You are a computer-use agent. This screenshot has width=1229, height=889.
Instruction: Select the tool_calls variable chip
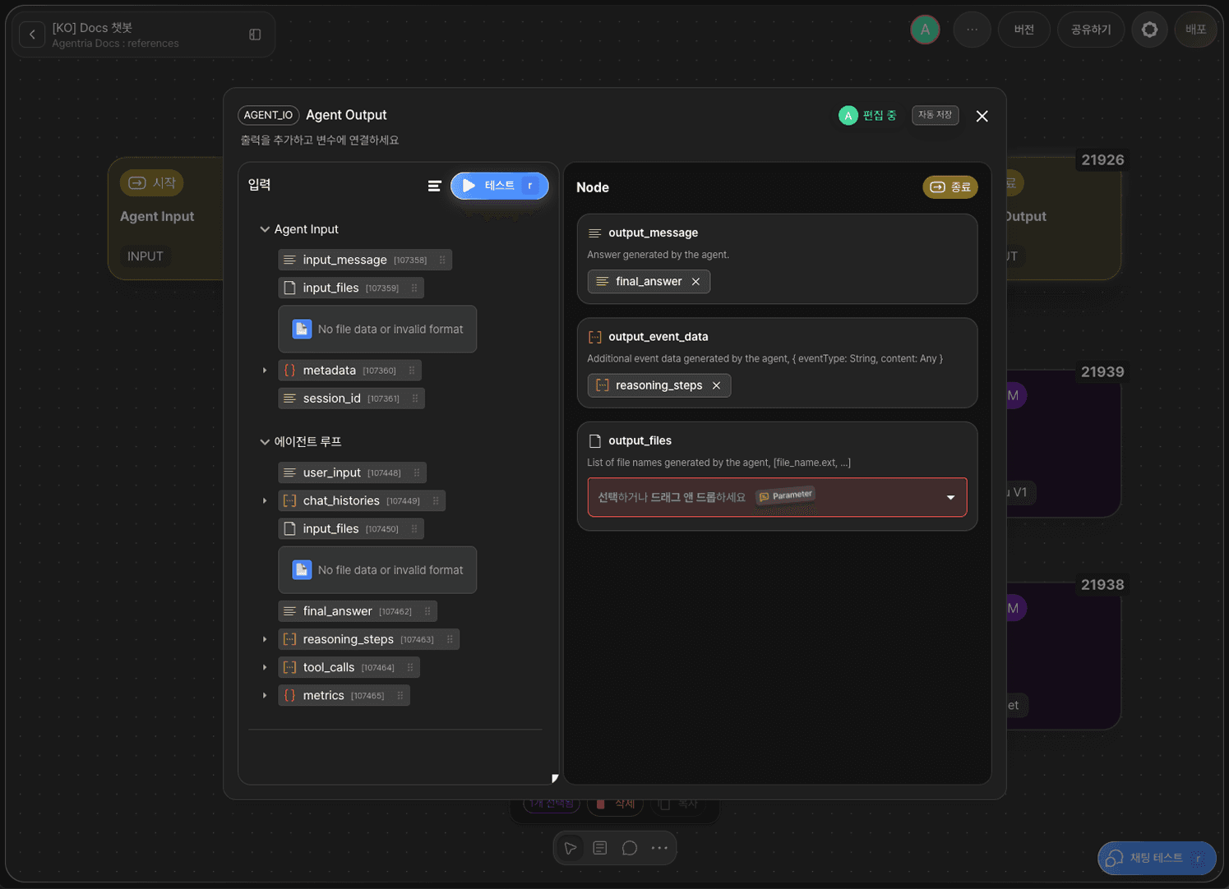(x=349, y=667)
